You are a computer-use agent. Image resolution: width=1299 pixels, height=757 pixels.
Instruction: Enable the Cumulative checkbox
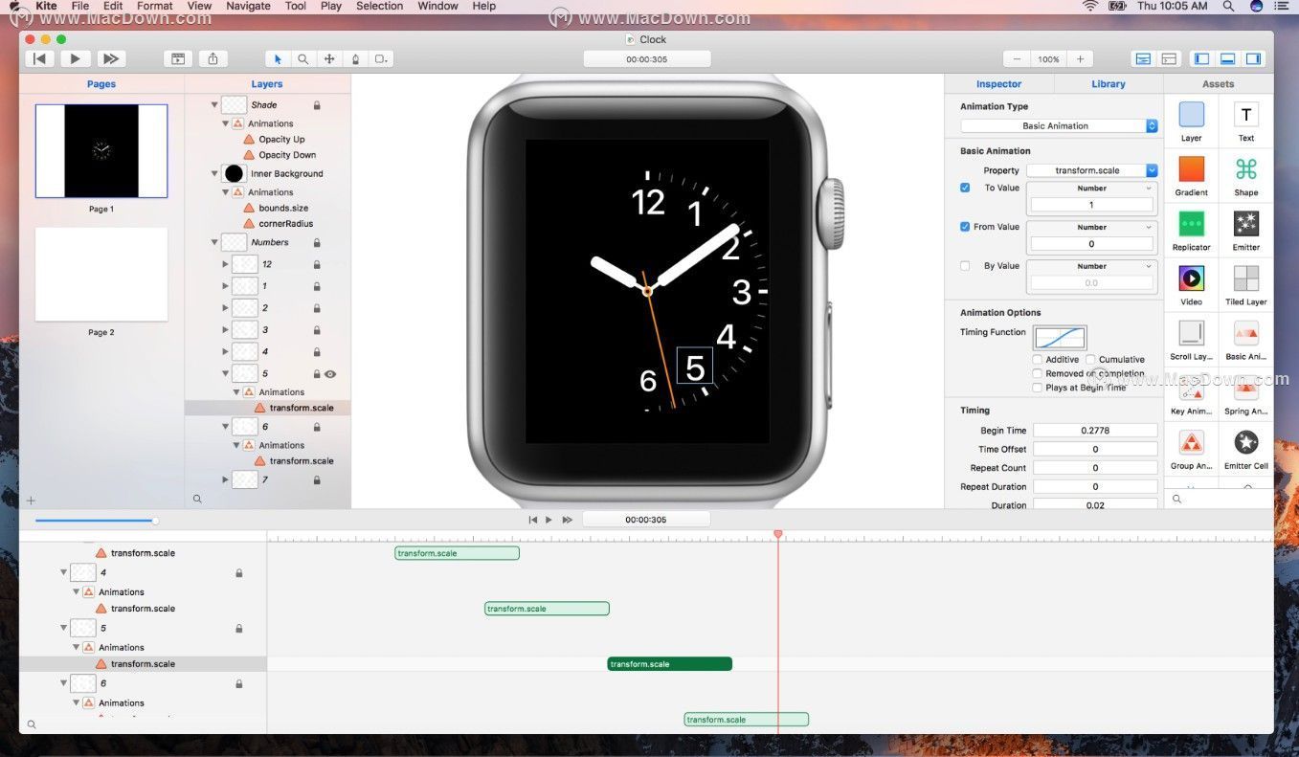[1090, 360]
